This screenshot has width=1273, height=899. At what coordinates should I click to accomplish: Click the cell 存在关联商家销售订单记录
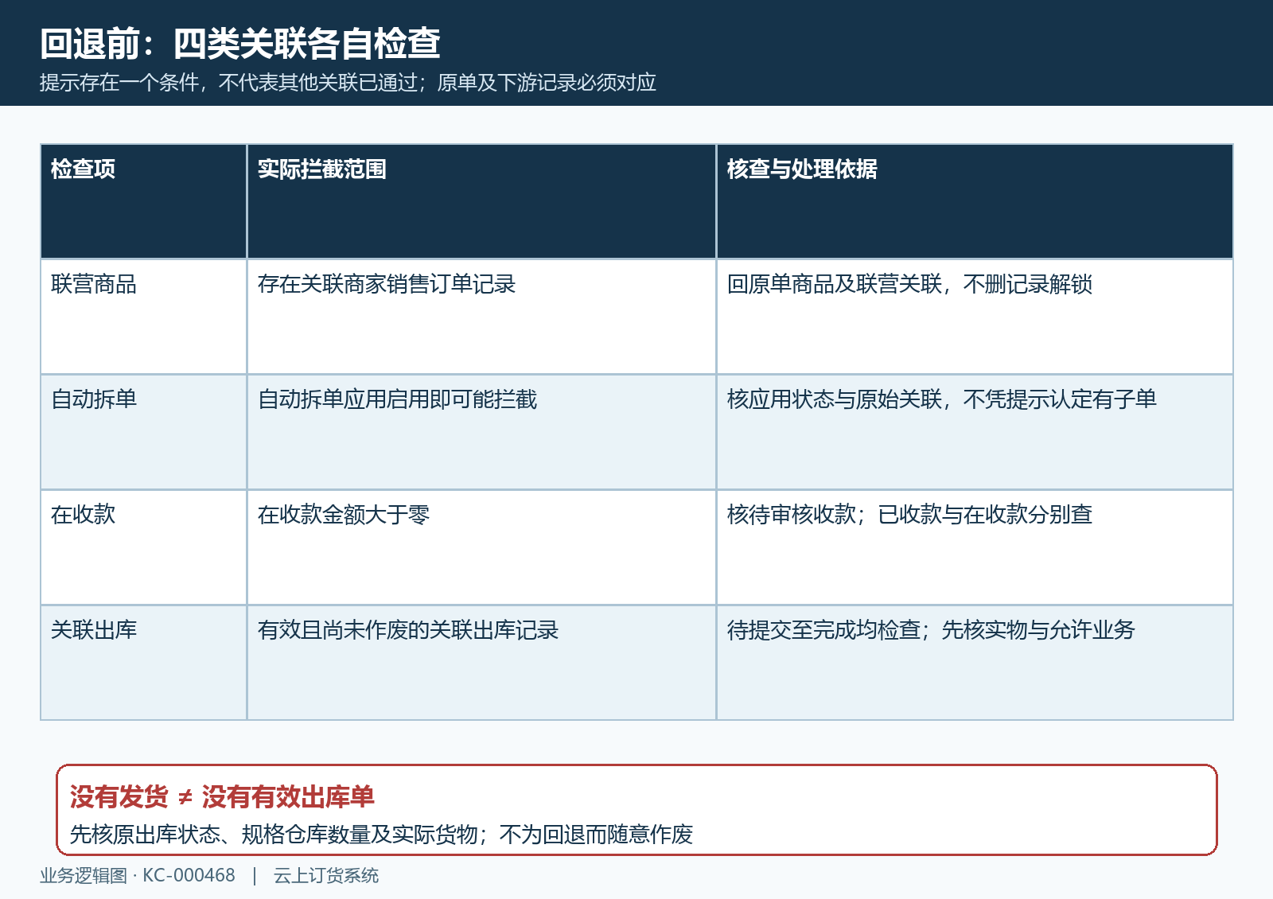(x=481, y=317)
